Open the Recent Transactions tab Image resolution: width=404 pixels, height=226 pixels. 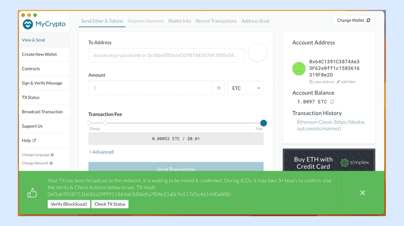coord(216,21)
